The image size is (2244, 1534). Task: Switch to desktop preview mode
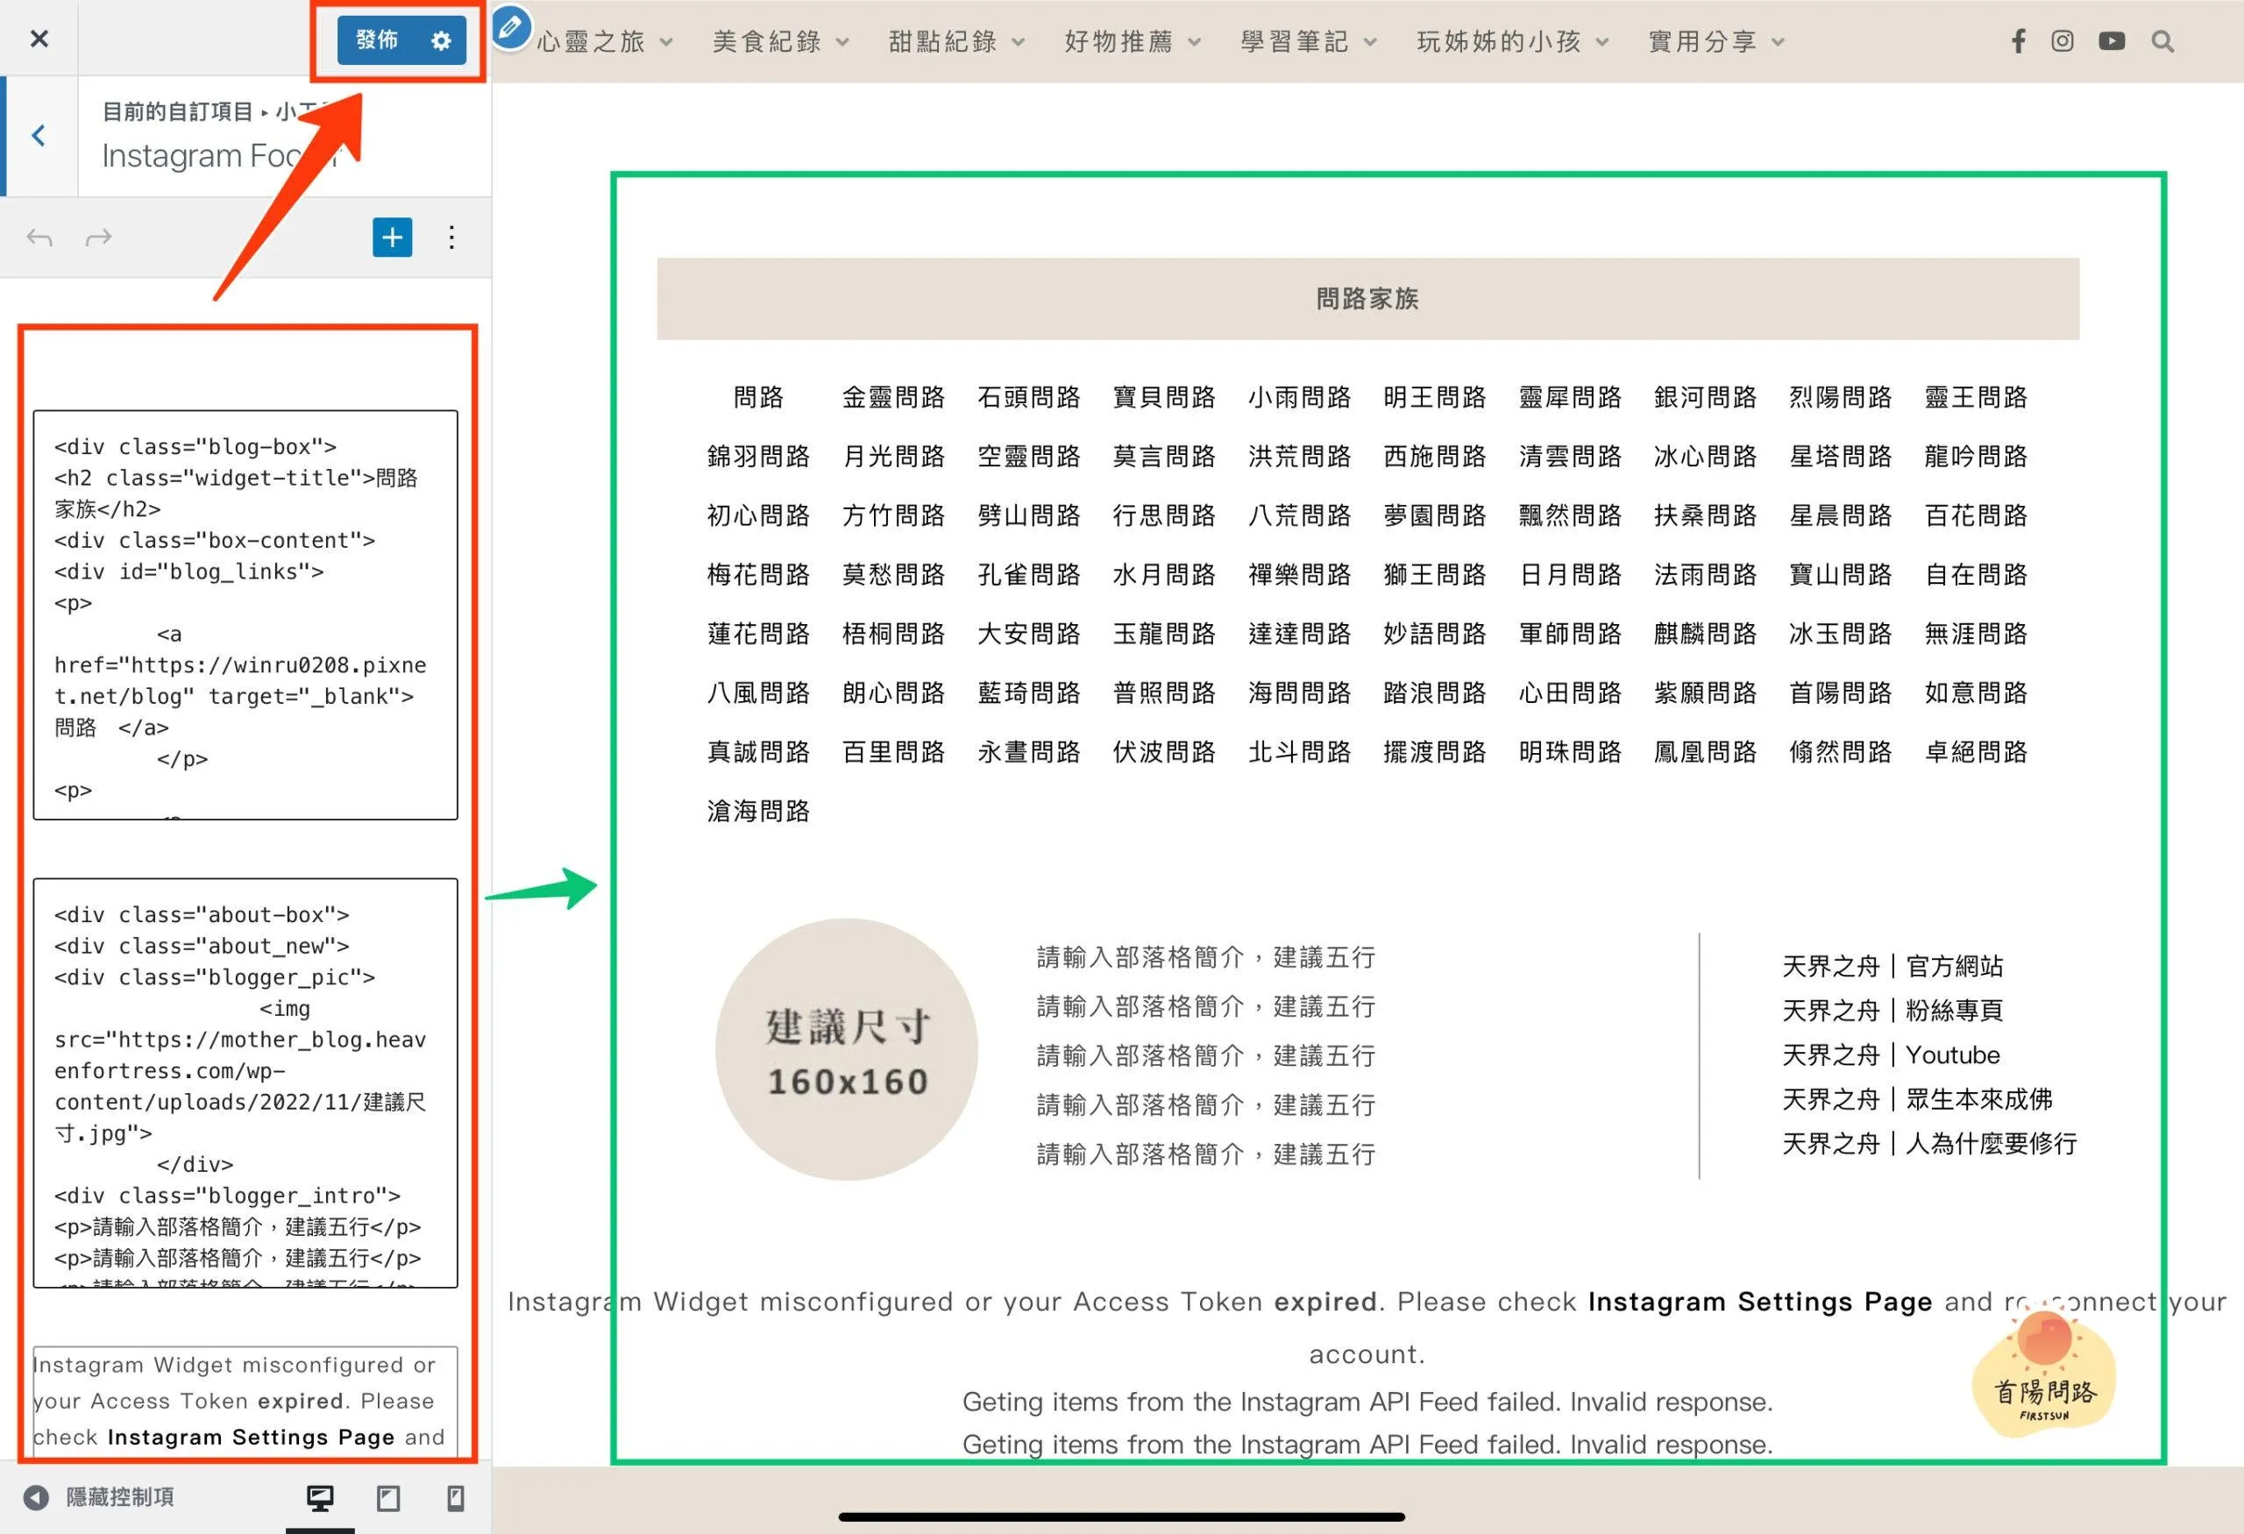click(x=320, y=1497)
